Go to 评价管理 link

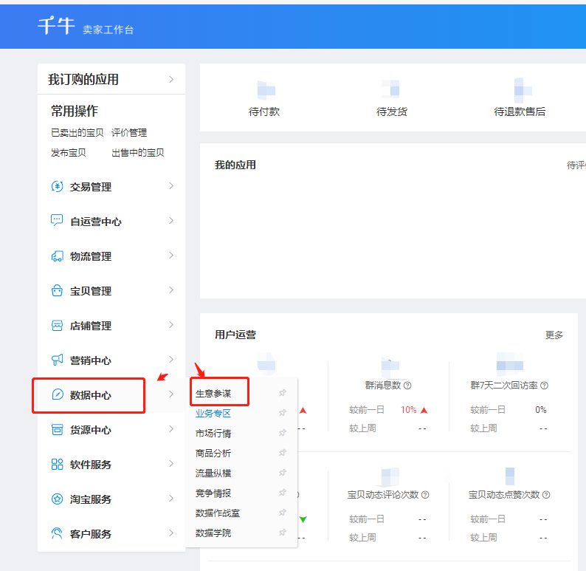click(x=129, y=133)
